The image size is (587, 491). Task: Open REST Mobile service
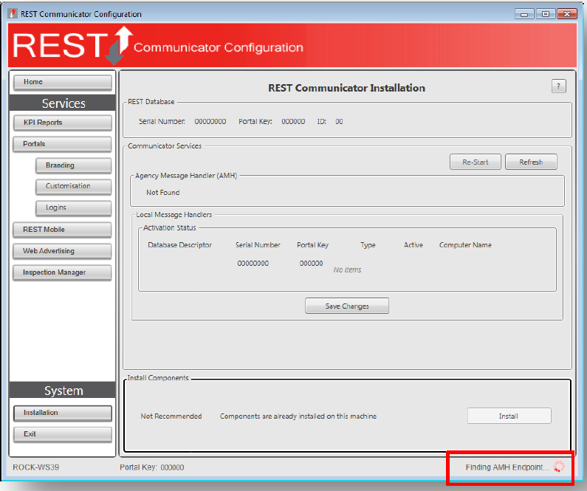(63, 230)
